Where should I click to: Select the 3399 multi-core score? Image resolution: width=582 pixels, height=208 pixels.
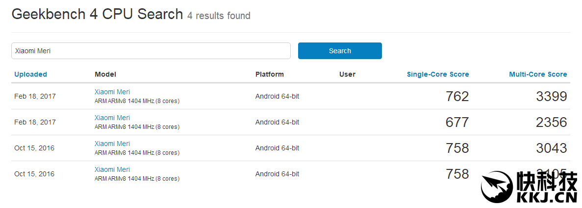coord(551,97)
